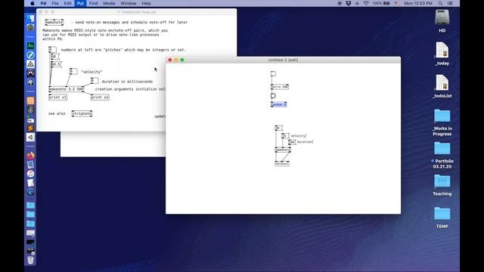
Task: Open Notification Center list icon
Action: [x=451, y=3]
